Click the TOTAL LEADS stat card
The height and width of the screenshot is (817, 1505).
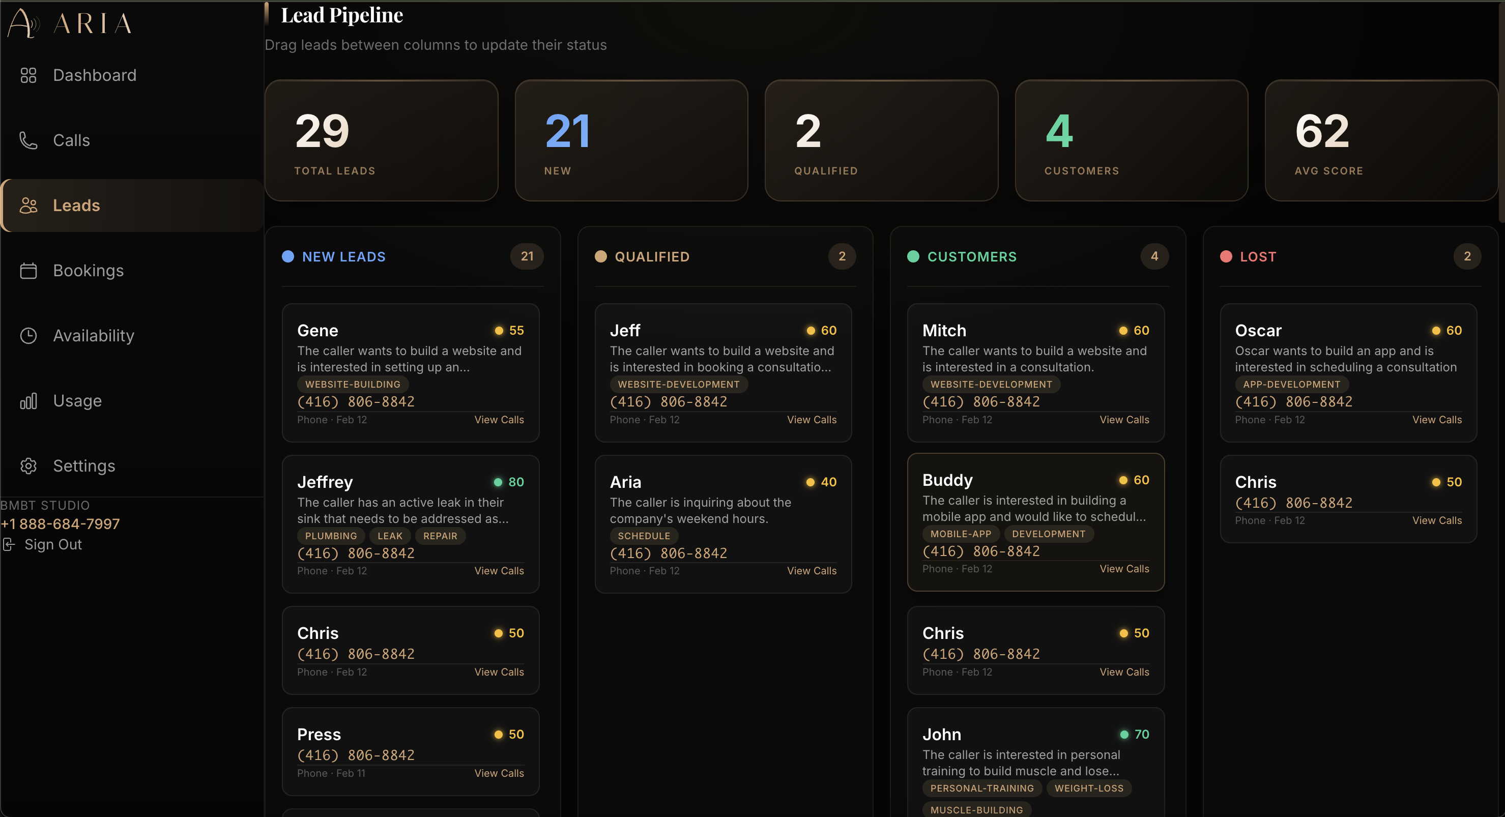pos(381,140)
